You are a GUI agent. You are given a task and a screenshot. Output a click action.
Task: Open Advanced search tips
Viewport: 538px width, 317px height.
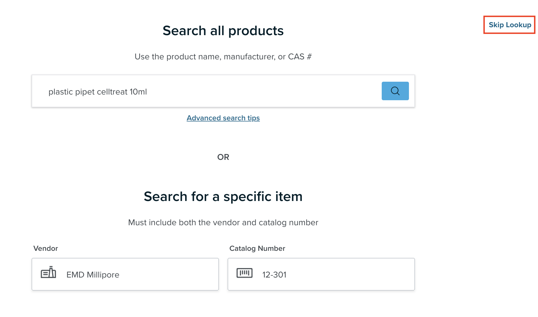click(223, 118)
